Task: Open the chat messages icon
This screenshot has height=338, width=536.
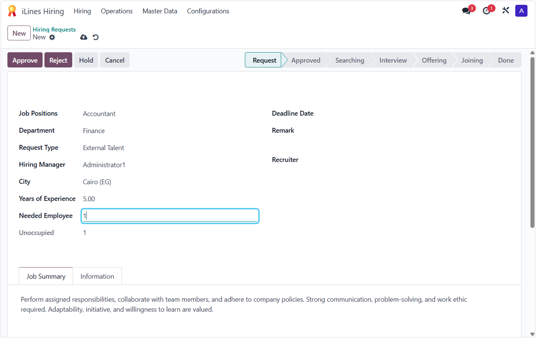Action: (x=466, y=11)
